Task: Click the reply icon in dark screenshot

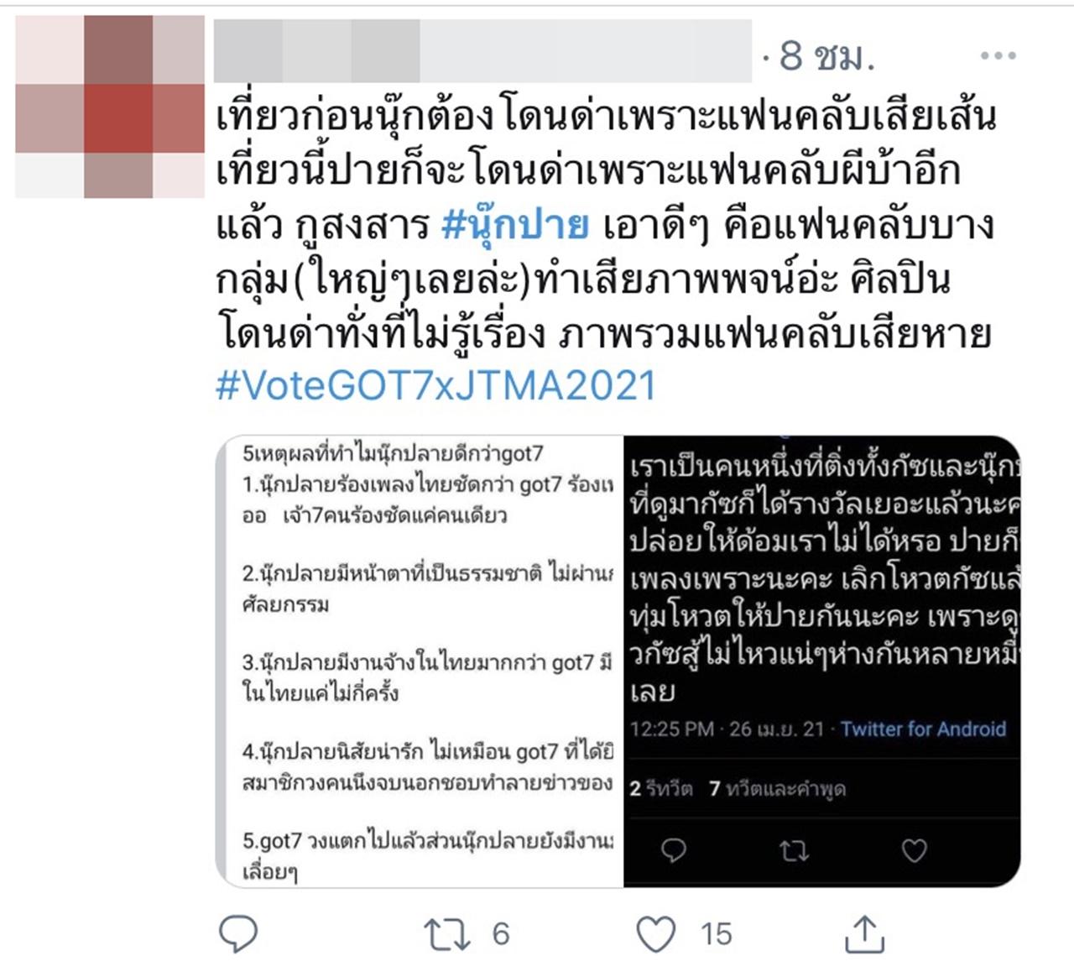Action: [674, 851]
